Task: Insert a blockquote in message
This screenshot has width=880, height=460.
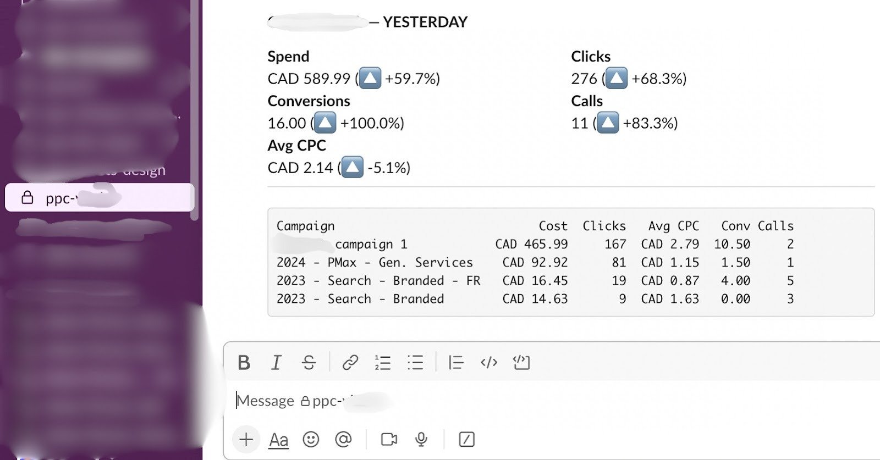Action: [x=456, y=363]
